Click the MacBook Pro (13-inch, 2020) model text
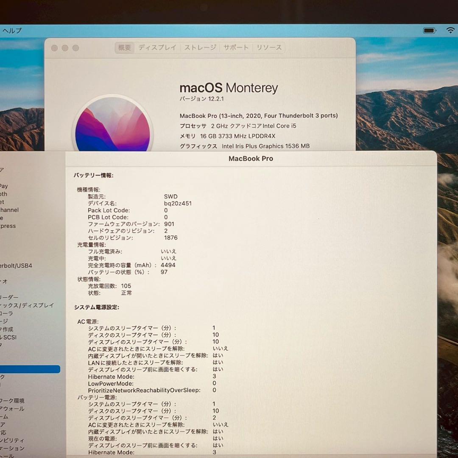The width and height of the screenshot is (458, 458). [259, 116]
